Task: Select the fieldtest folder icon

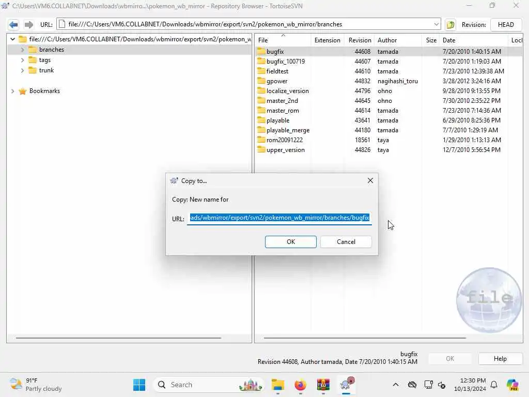Action: point(261,71)
